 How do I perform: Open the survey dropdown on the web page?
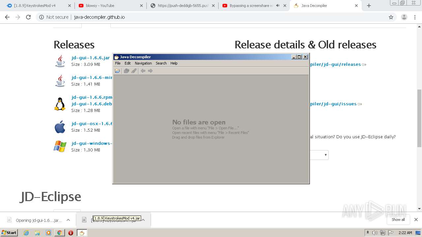pyautogui.click(x=319, y=155)
